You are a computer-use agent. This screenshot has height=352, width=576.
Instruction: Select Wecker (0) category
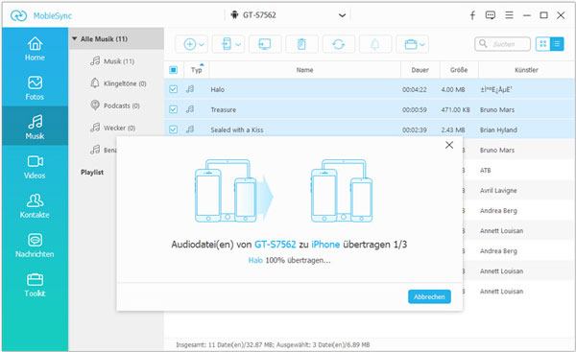[x=119, y=128]
